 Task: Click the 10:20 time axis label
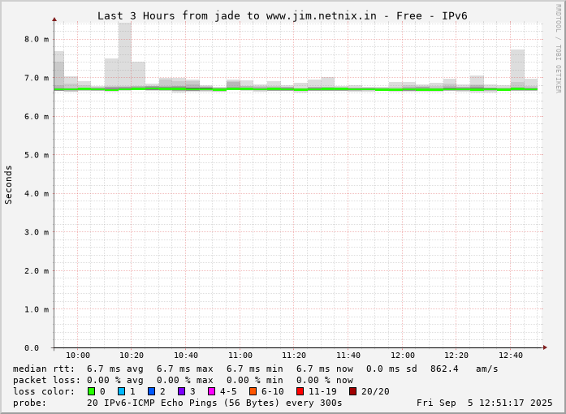coord(132,356)
